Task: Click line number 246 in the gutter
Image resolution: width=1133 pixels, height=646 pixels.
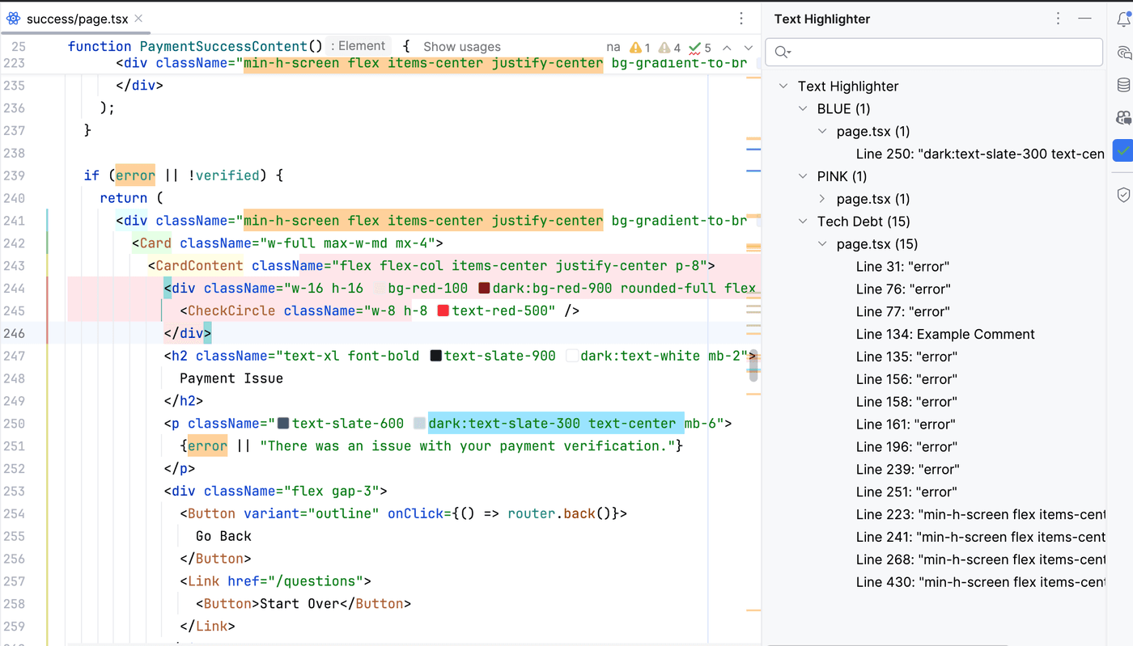Action: tap(15, 333)
